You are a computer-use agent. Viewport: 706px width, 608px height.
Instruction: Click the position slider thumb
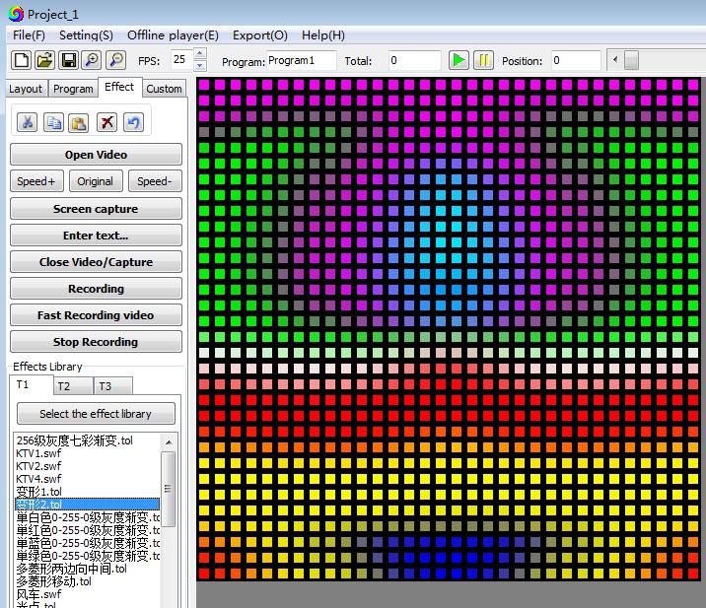coord(631,60)
